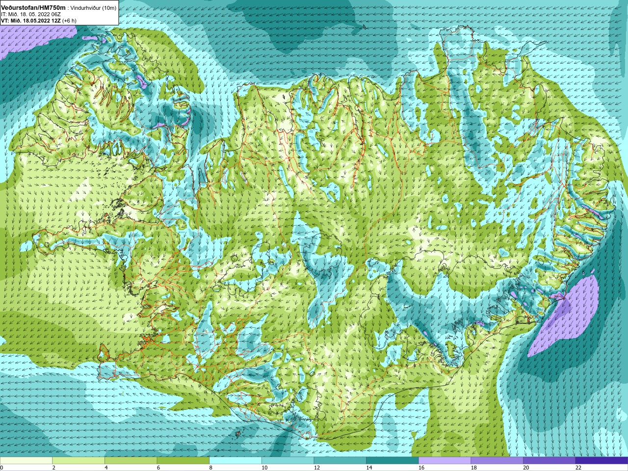Click the legend tick label "10"
This screenshot has height=471, width=628.
(x=264, y=468)
